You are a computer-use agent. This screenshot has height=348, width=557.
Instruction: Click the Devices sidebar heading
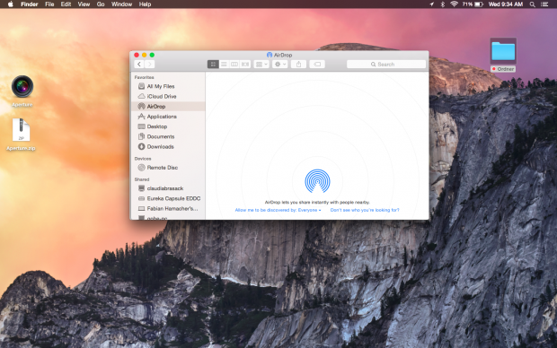pos(143,159)
